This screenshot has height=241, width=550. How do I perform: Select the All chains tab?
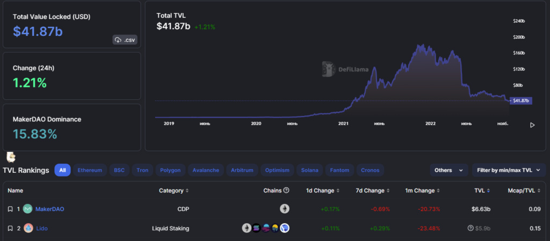[x=62, y=170]
